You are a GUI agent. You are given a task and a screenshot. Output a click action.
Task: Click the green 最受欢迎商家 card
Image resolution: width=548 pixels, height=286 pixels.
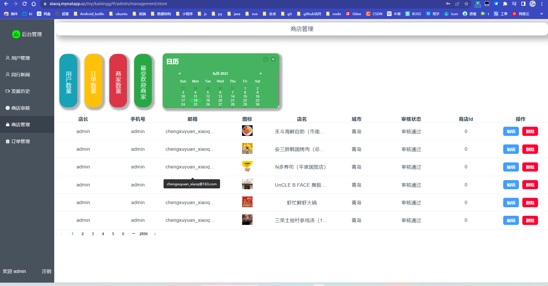point(143,81)
